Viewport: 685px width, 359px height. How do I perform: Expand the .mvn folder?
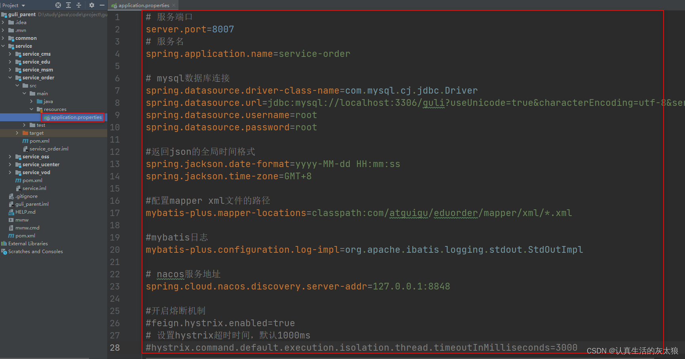point(3,30)
